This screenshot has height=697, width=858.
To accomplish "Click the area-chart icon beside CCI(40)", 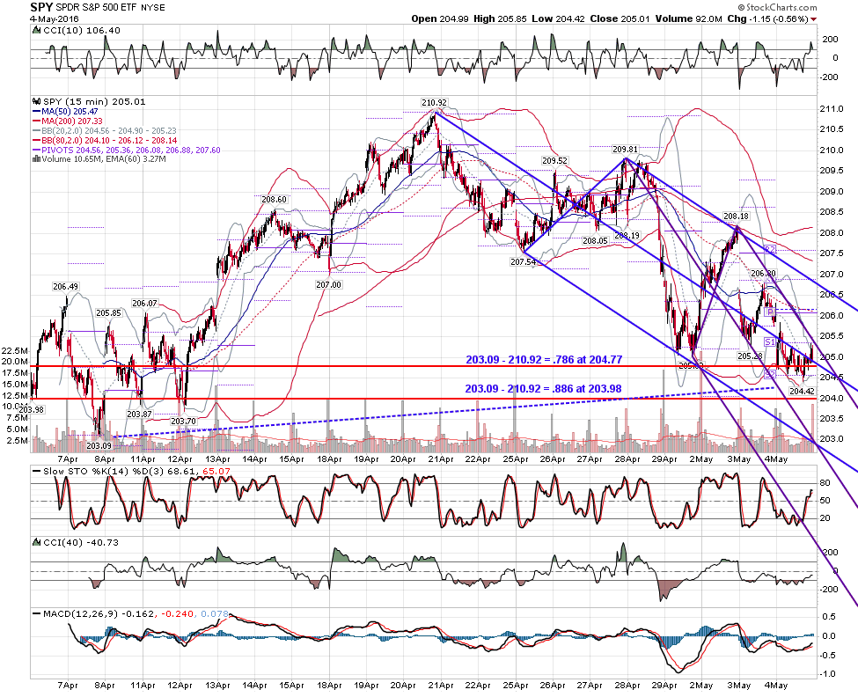I will tap(36, 542).
